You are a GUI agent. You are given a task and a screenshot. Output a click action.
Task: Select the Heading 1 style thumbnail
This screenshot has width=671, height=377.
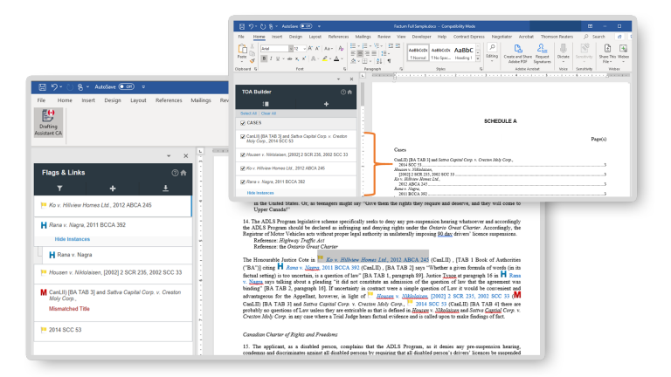463,53
